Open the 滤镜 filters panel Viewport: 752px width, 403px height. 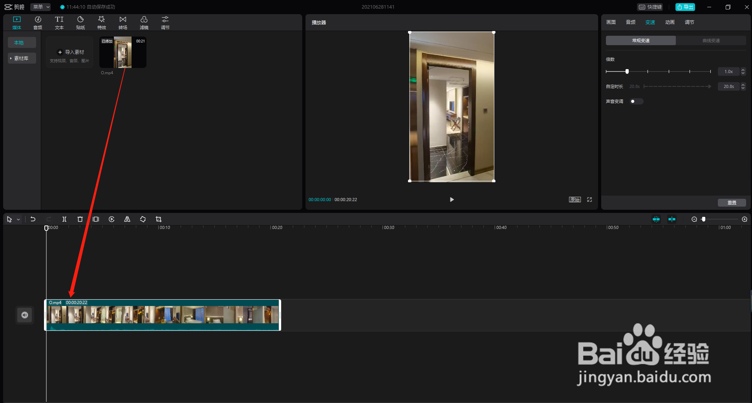tap(144, 23)
